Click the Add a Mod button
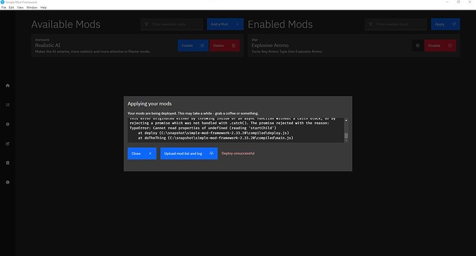 pos(225,24)
